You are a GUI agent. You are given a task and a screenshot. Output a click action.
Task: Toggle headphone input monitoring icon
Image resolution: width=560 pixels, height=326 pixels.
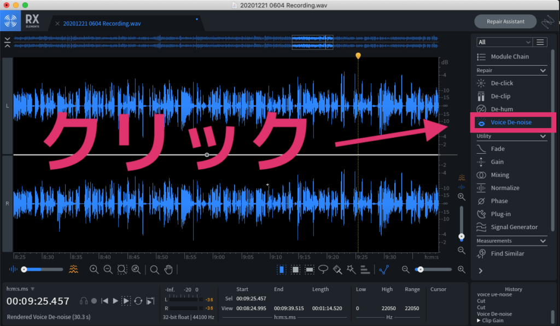pyautogui.click(x=84, y=301)
